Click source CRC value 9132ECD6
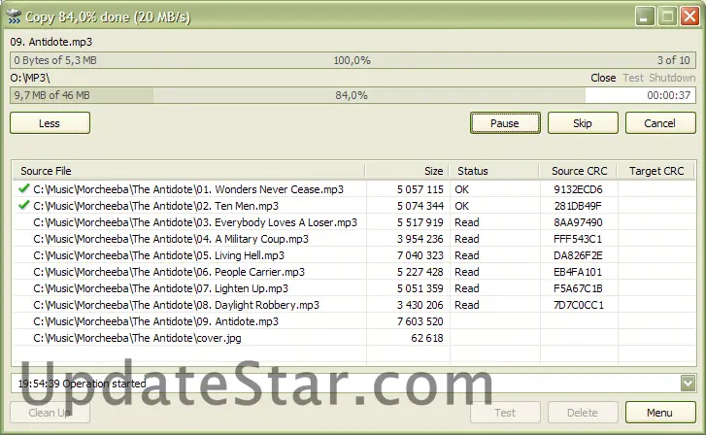 [x=578, y=189]
